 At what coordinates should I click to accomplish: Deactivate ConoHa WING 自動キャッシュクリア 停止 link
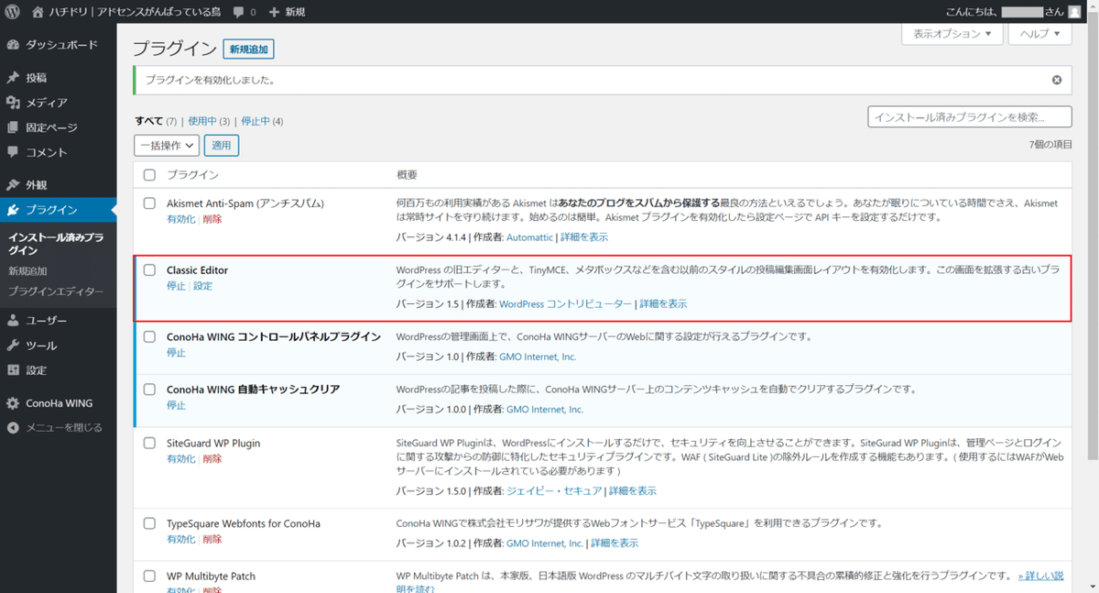(x=176, y=406)
